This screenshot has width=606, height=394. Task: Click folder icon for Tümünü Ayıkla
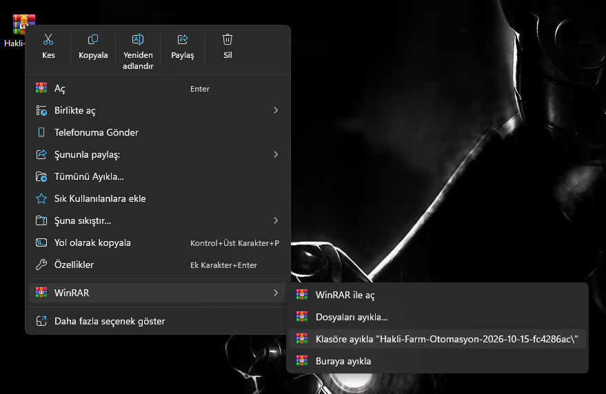tap(41, 176)
